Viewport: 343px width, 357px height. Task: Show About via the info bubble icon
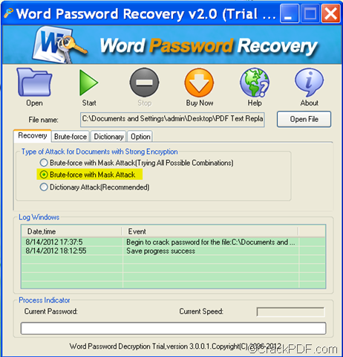[309, 83]
